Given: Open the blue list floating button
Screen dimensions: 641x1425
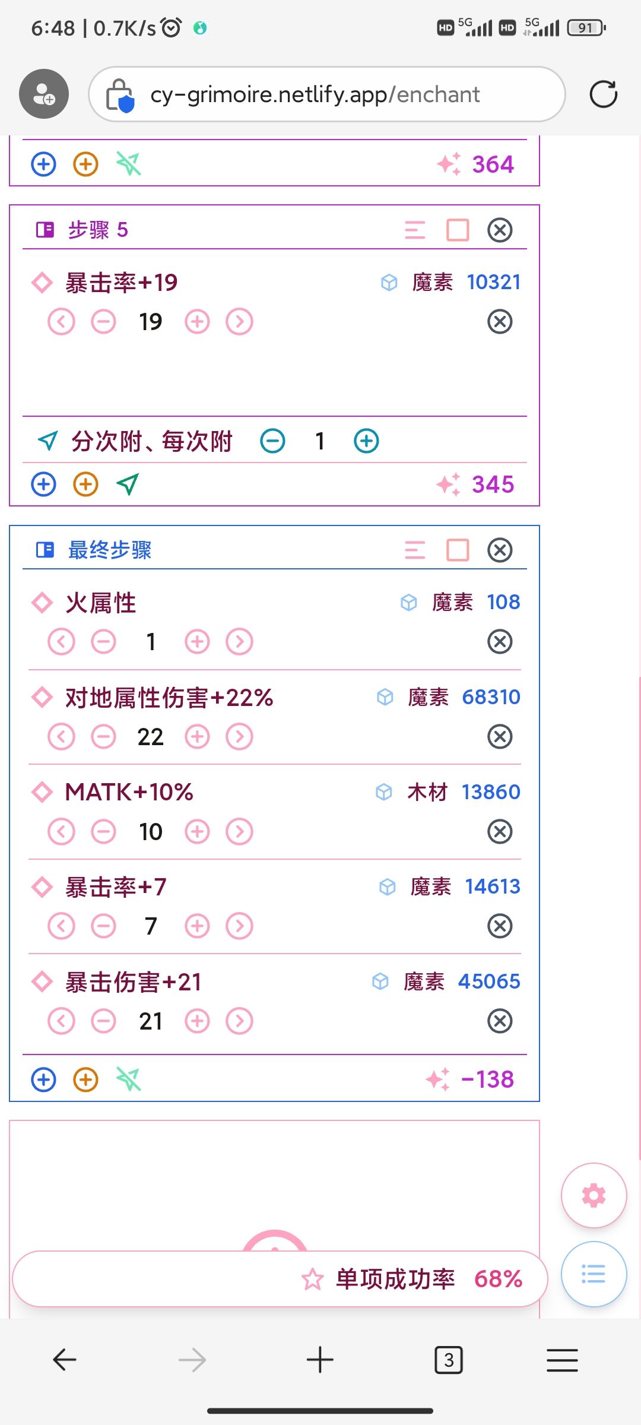Looking at the screenshot, I should pos(594,1274).
